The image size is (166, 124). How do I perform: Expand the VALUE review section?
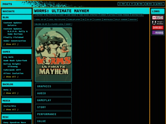53,121
